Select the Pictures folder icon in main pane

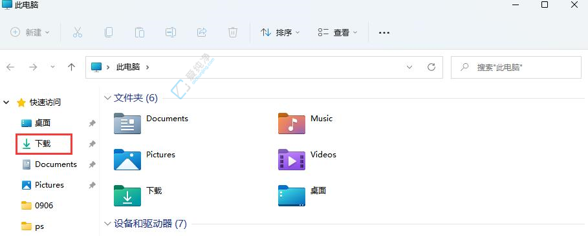tap(127, 160)
